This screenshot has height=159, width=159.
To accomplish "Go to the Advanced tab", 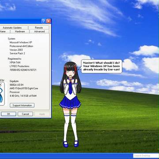I will 39,31.
